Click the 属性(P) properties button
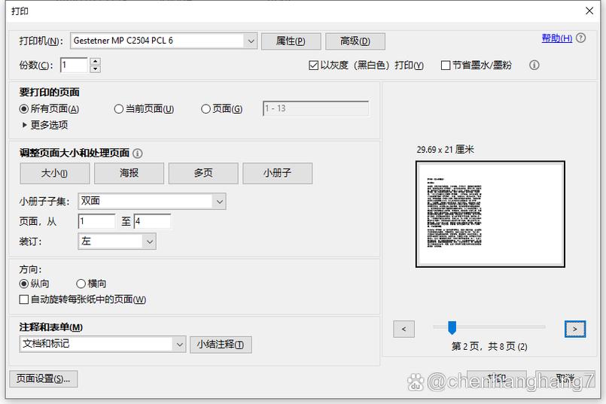The width and height of the screenshot is (606, 404). [291, 41]
